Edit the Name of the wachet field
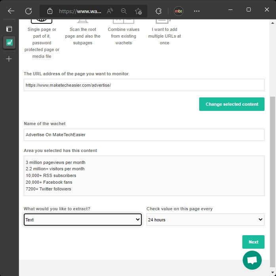Image resolution: width=276 pixels, height=276 pixels. [144, 135]
